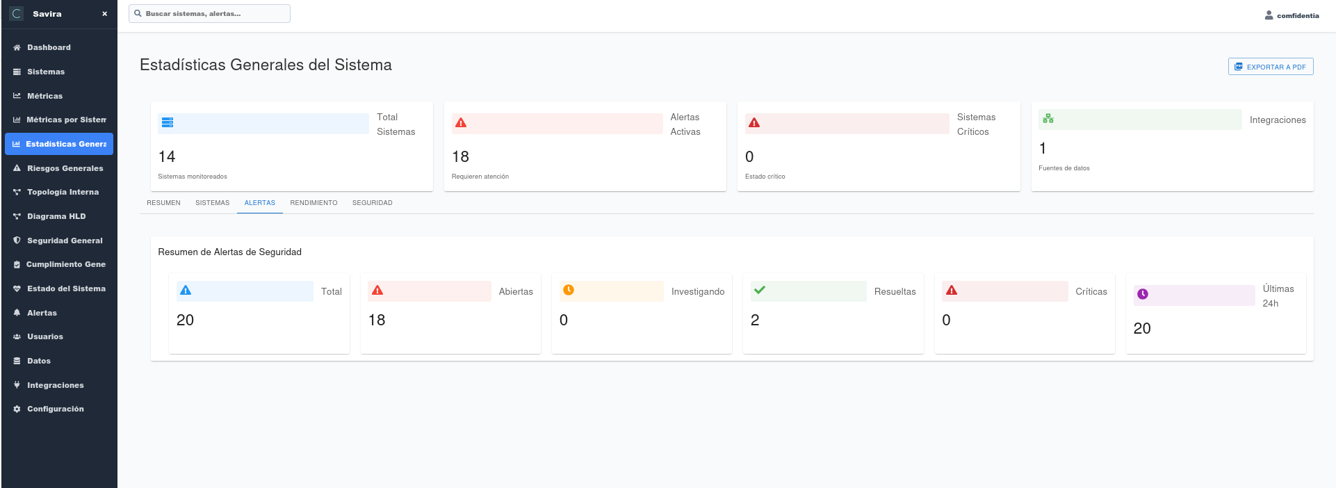Image resolution: width=1336 pixels, height=488 pixels.
Task: Click the Dashboard home icon in sidebar
Action: coord(17,48)
